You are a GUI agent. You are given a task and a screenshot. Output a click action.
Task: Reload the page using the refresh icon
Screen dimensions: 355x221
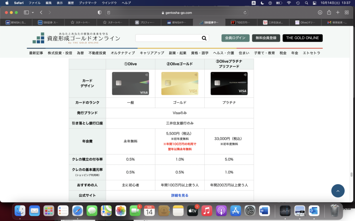[245, 12]
